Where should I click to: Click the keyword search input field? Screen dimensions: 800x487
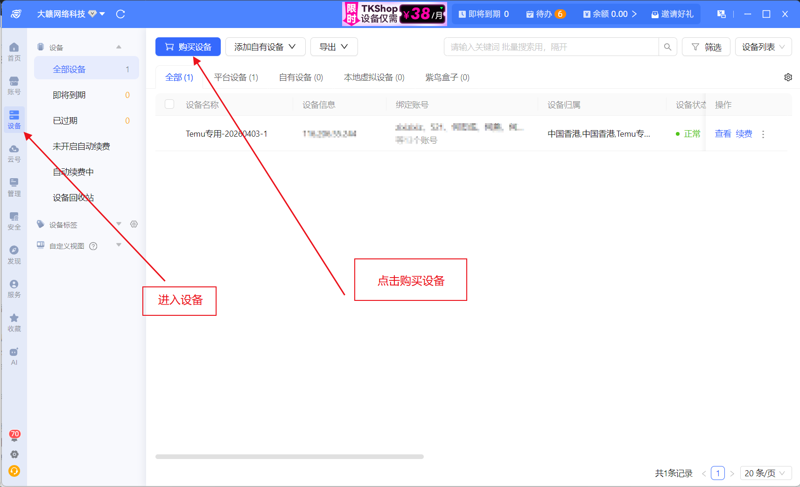tap(551, 47)
